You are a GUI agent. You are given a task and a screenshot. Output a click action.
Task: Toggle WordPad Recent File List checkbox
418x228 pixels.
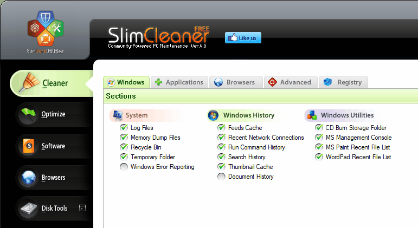click(x=319, y=157)
